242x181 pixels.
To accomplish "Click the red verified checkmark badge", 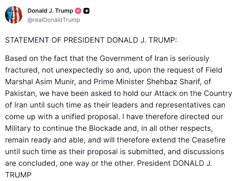I will (x=78, y=11).
